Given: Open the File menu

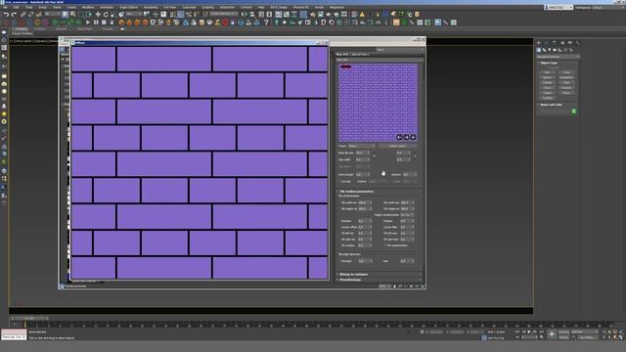Looking at the screenshot, I should [x=5, y=7].
